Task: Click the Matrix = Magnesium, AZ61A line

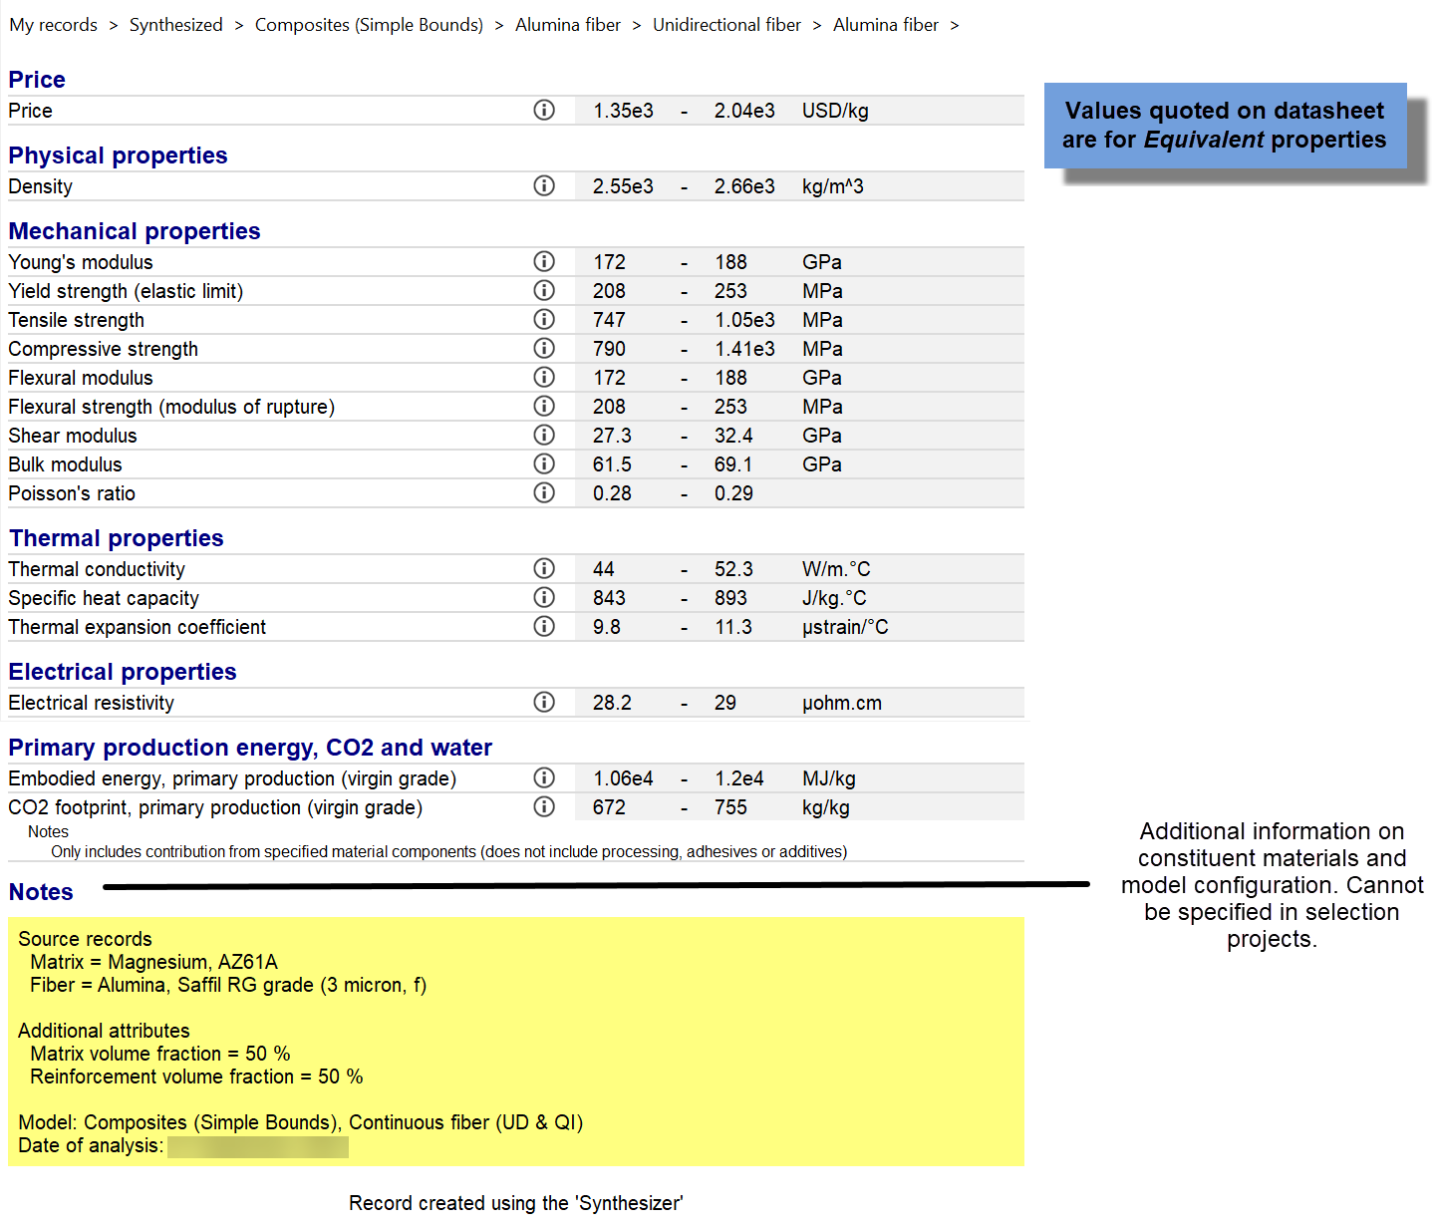Action: pos(153,962)
